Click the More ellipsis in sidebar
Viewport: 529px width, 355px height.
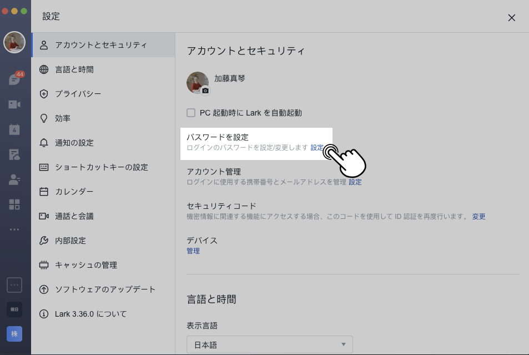(14, 229)
